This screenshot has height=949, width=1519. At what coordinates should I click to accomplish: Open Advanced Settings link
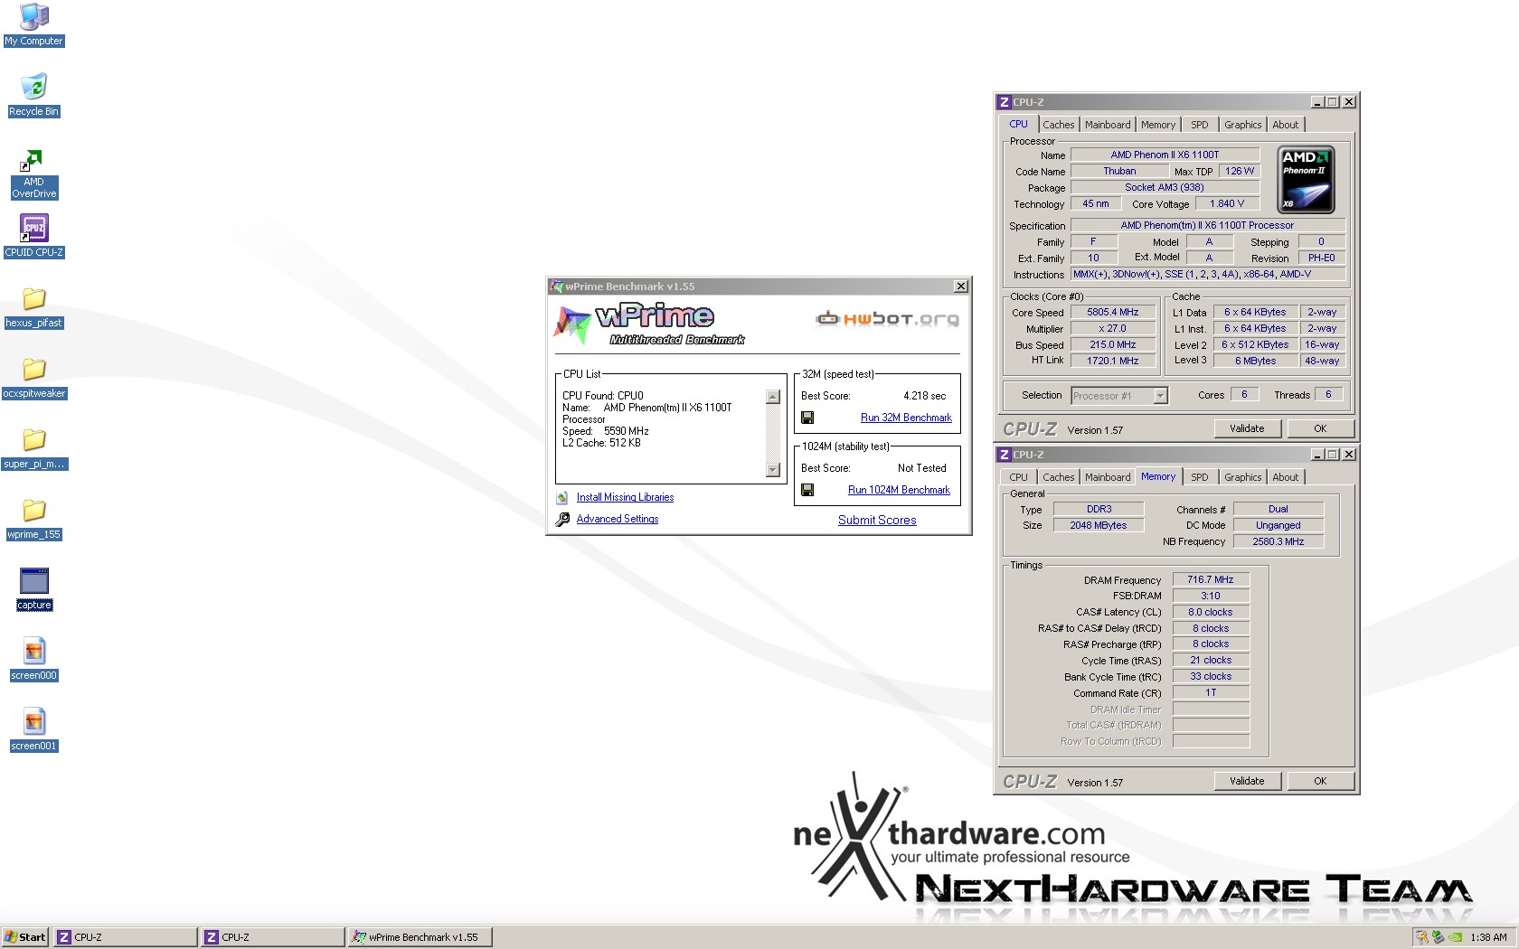(618, 519)
